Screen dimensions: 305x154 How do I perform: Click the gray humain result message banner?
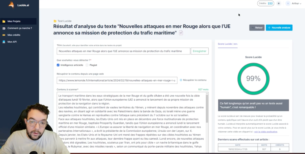pos(253,105)
